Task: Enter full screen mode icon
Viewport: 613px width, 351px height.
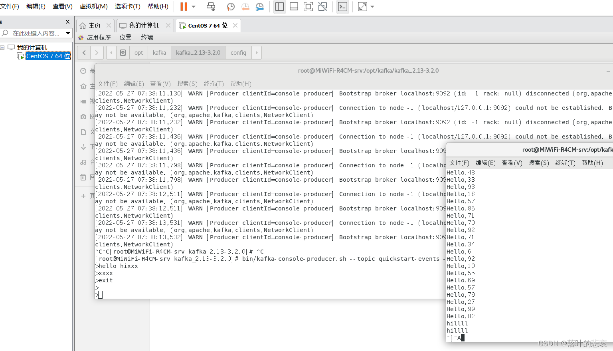Action: pos(308,6)
